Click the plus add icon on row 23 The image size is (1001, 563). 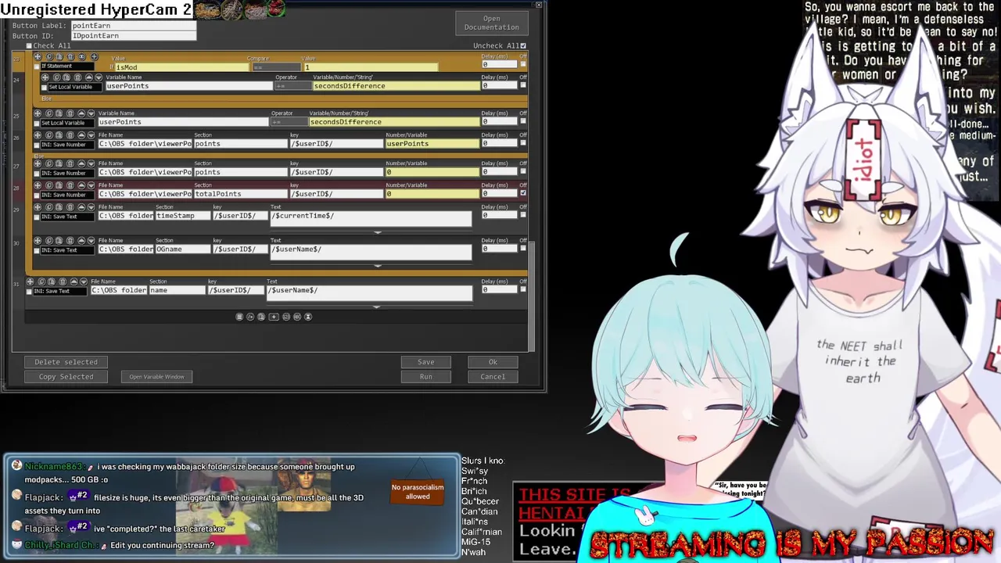[94, 57]
